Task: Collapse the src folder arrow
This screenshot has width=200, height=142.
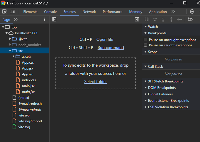Action: point(10,51)
